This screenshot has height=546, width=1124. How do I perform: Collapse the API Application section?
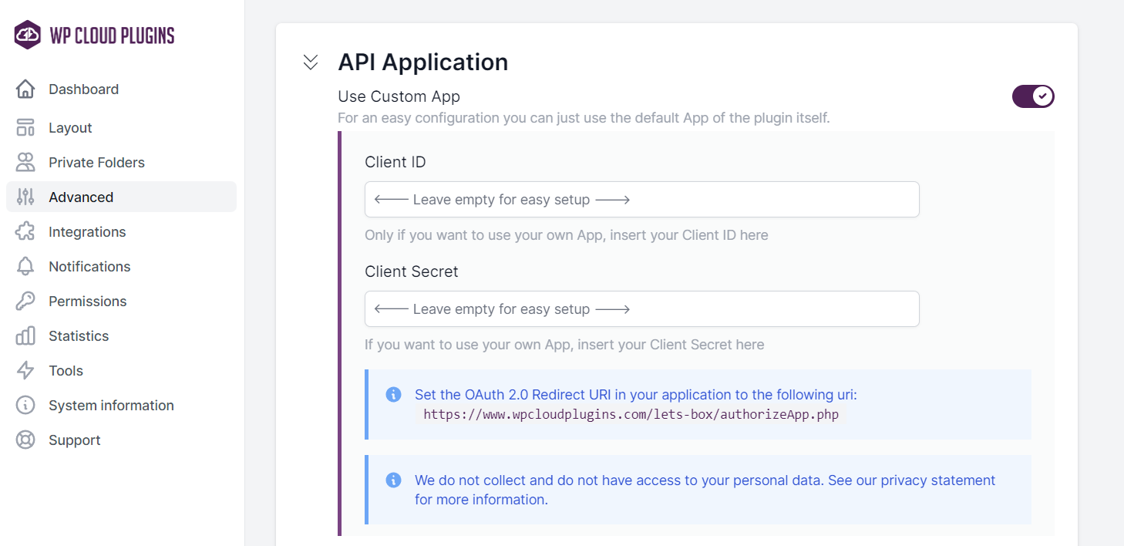coord(311,62)
